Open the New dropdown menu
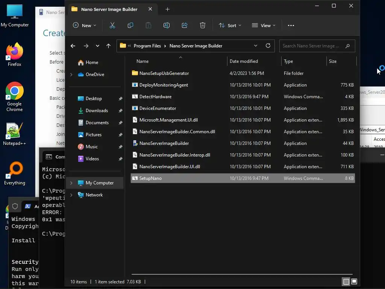 coord(85,25)
